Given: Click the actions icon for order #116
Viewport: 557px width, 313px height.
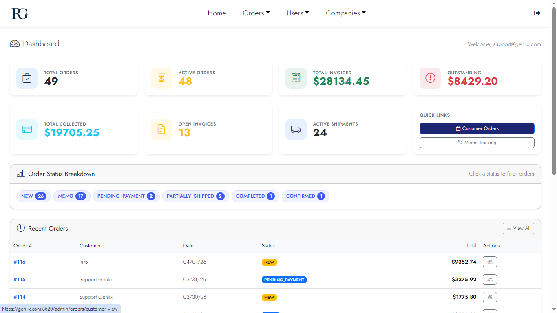Looking at the screenshot, I should (x=490, y=262).
